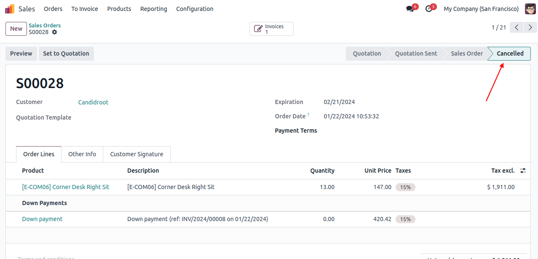Open the Orders menu
The image size is (538, 259).
click(53, 9)
